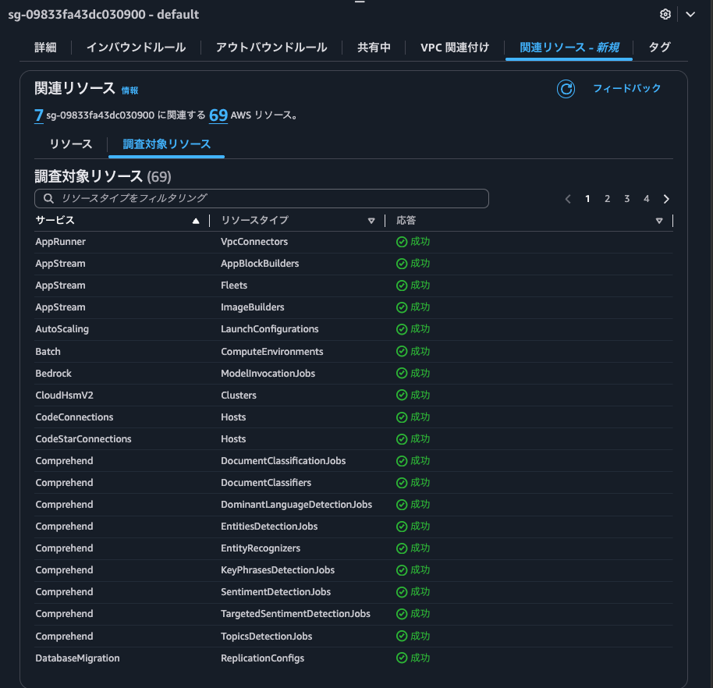The height and width of the screenshot is (688, 713).
Task: Go to next page using the right chevron icon
Action: point(666,199)
